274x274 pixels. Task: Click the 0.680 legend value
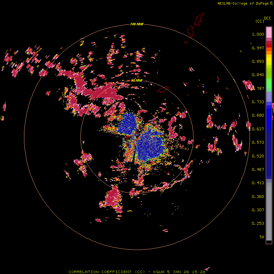tap(258, 115)
